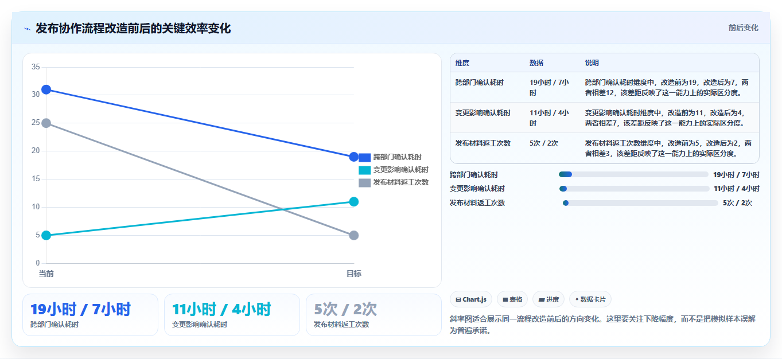Screen dimensions: 782x359
Task: Toggle 发布材料返工次数 legend gray swatch
Action: click(x=365, y=182)
